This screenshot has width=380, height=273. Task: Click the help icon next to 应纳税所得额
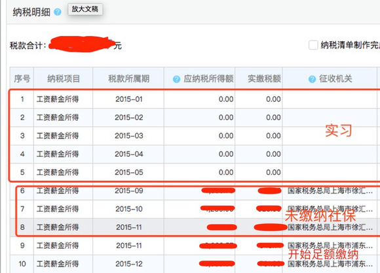[x=176, y=79]
